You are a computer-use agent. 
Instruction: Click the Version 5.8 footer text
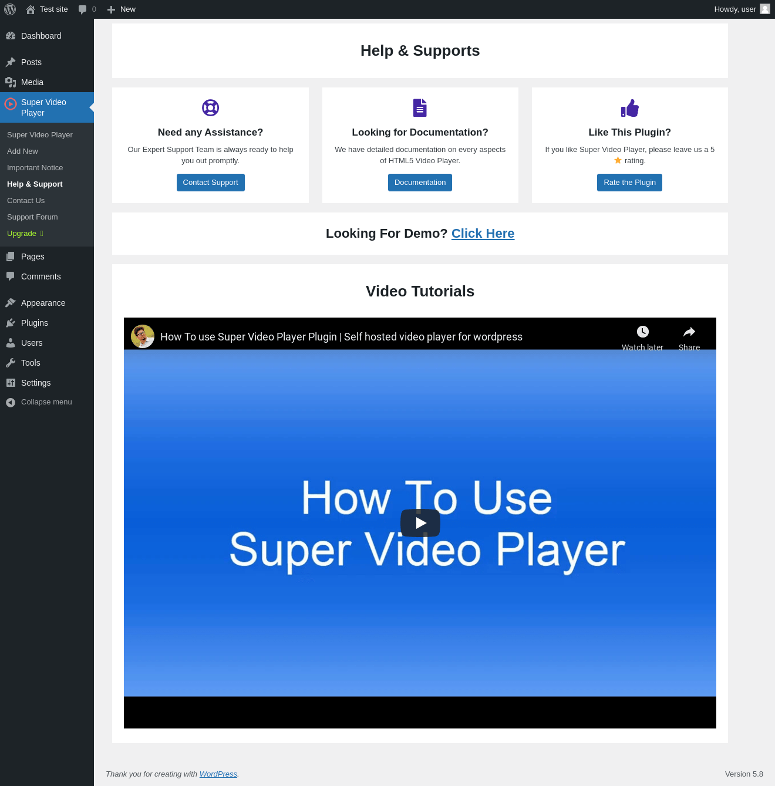coord(744,774)
